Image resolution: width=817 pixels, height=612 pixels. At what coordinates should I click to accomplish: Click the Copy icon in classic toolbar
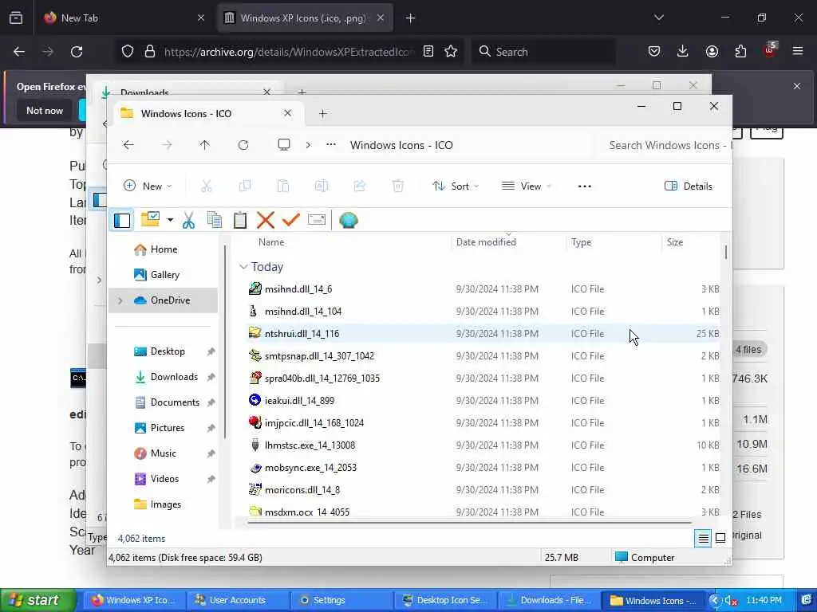point(214,220)
